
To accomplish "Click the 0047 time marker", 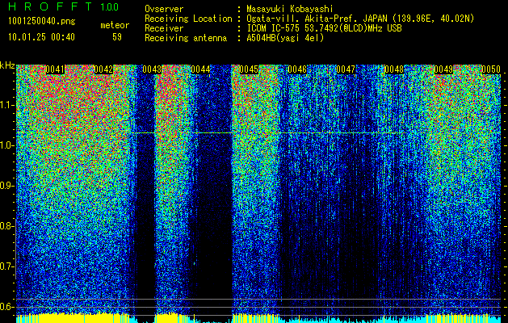I will coord(346,69).
